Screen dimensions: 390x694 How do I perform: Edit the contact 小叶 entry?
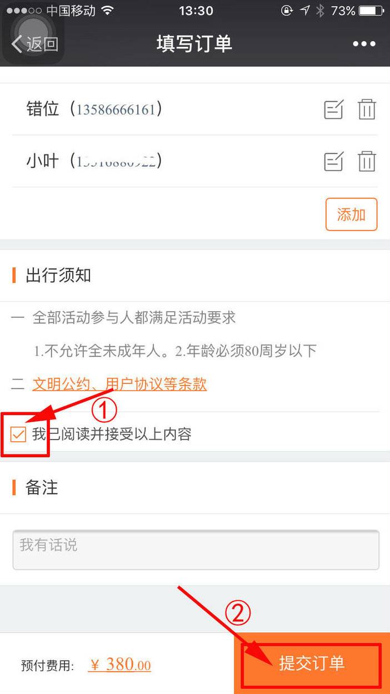334,161
